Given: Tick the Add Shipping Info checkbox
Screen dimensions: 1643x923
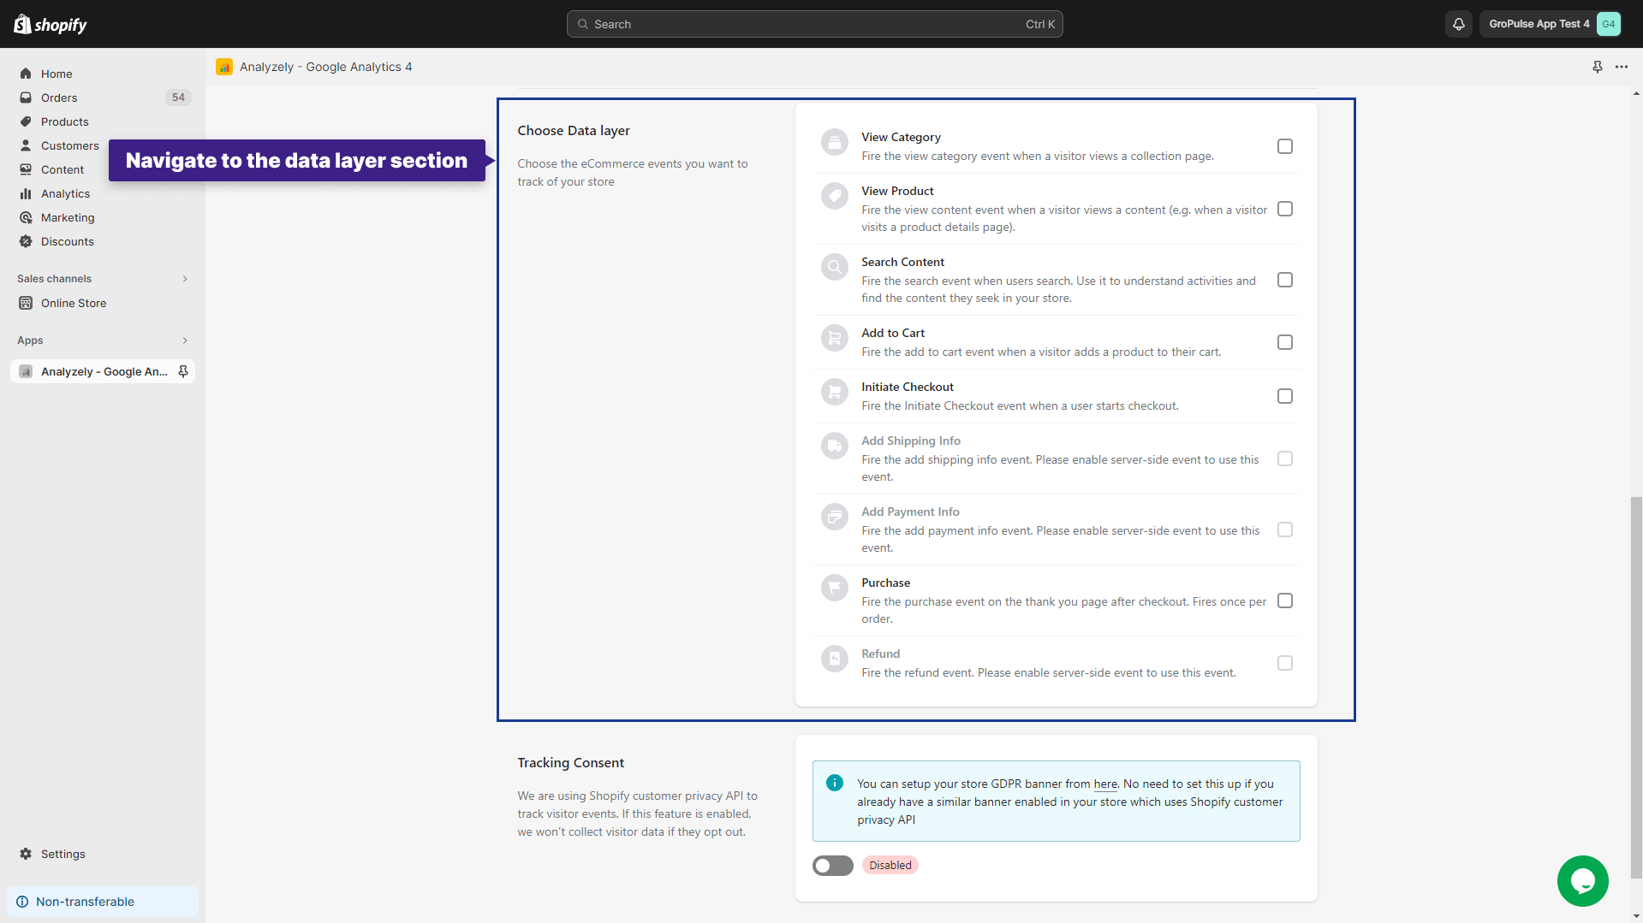Looking at the screenshot, I should pyautogui.click(x=1284, y=459).
